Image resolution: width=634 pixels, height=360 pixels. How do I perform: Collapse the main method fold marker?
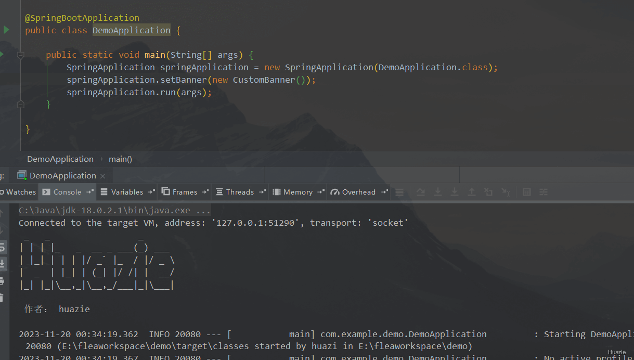(x=21, y=55)
